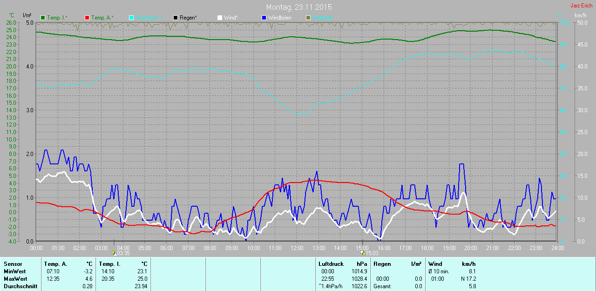Click the green Temp. I. legend square
This screenshot has width=596, height=291.
pyautogui.click(x=43, y=18)
